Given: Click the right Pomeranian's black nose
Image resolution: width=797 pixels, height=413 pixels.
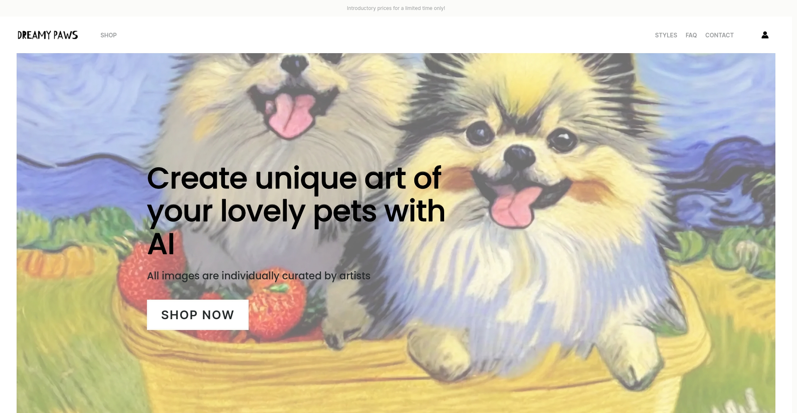Looking at the screenshot, I should [519, 156].
